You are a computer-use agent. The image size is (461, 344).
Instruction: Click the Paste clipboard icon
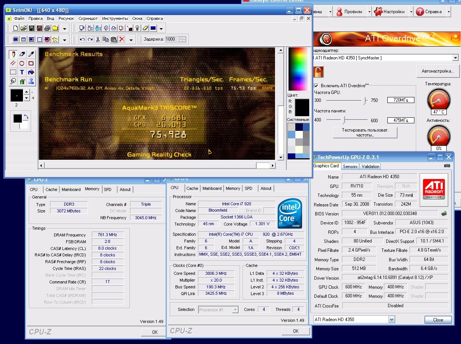pyautogui.click(x=114, y=39)
